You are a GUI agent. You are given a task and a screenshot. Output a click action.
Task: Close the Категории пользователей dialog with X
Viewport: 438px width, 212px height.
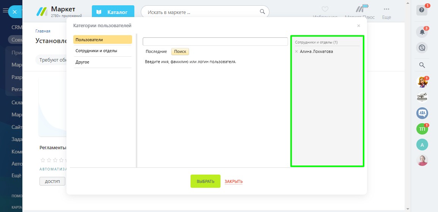click(x=359, y=26)
